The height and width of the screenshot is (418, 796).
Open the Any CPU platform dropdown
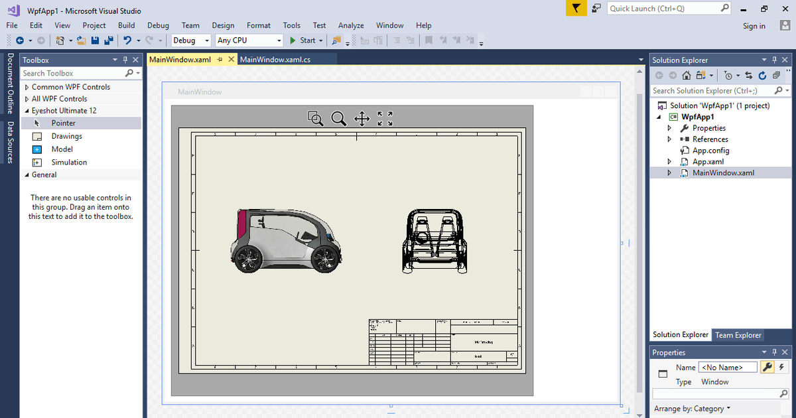[249, 40]
